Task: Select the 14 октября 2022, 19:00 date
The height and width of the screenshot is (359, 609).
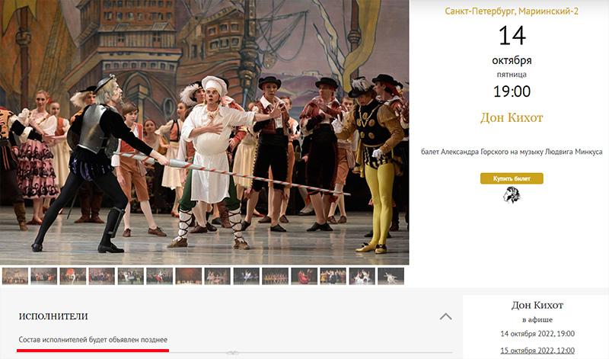Action: point(537,334)
